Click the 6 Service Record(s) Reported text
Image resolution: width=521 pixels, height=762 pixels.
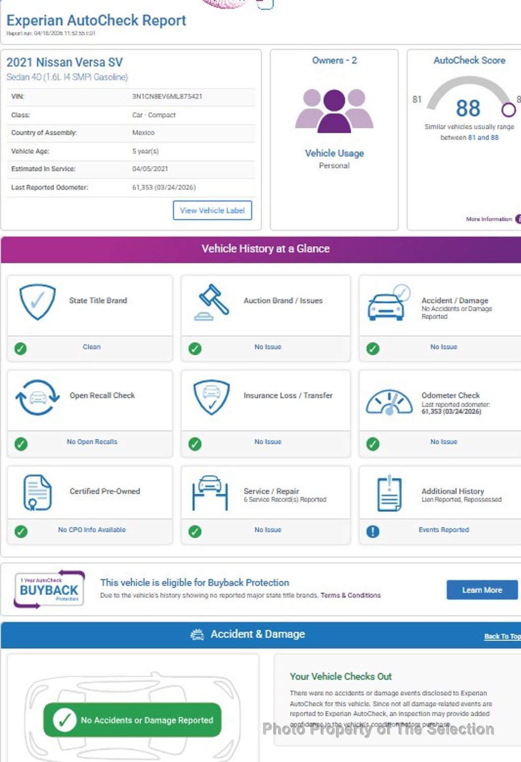point(285,500)
